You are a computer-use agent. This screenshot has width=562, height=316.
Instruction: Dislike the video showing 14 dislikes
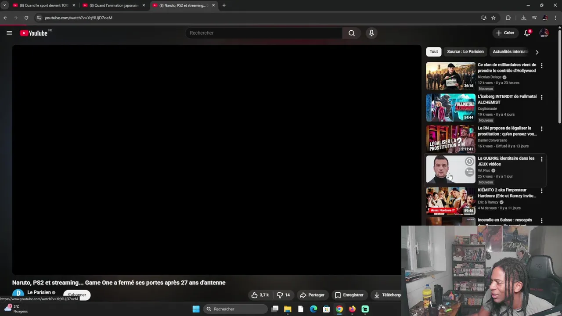[x=283, y=295]
